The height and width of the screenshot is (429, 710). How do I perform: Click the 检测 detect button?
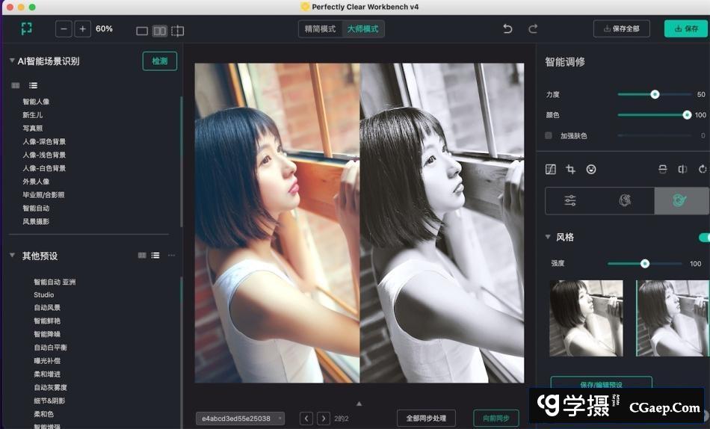pyautogui.click(x=159, y=61)
